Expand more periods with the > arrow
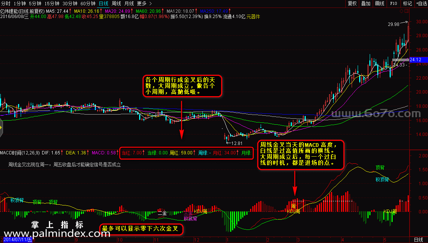This screenshot has height=243, width=428. (x=150, y=3)
